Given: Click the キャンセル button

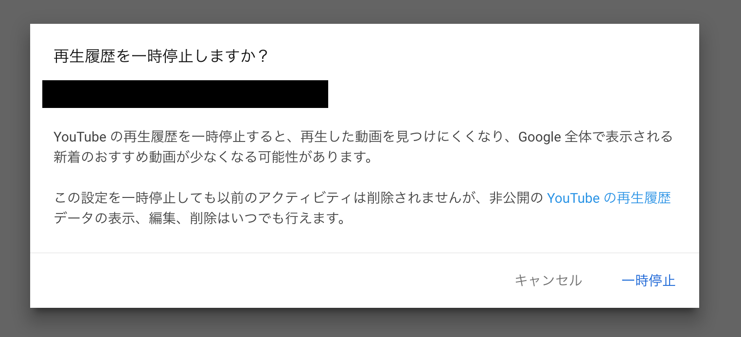Looking at the screenshot, I should coord(548,281).
